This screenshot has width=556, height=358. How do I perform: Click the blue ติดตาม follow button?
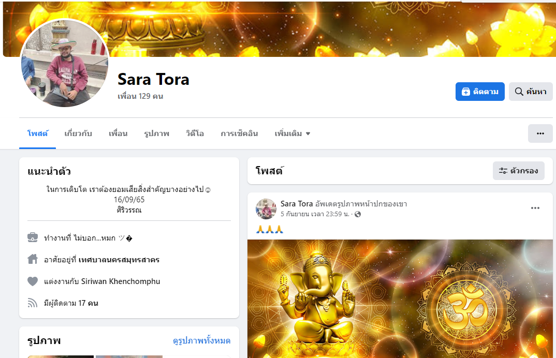tap(480, 92)
